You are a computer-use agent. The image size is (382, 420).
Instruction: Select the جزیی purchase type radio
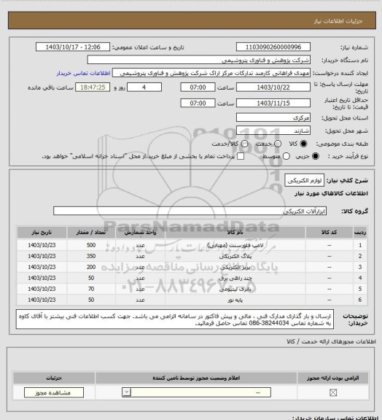pyautogui.click(x=316, y=156)
